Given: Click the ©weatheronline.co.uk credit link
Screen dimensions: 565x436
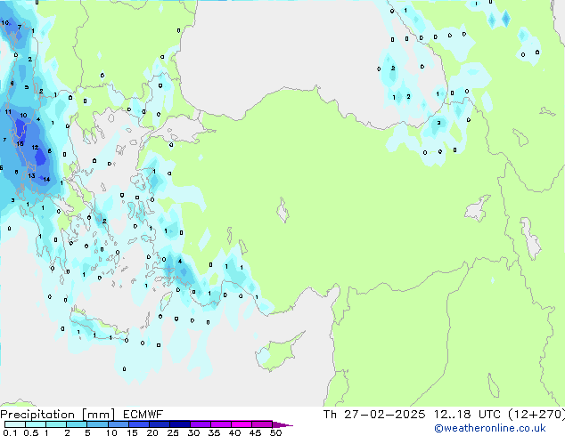Looking at the screenshot, I should pyautogui.click(x=490, y=428).
